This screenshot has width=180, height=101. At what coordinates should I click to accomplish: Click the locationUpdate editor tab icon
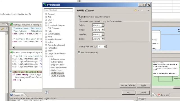[11, 52]
